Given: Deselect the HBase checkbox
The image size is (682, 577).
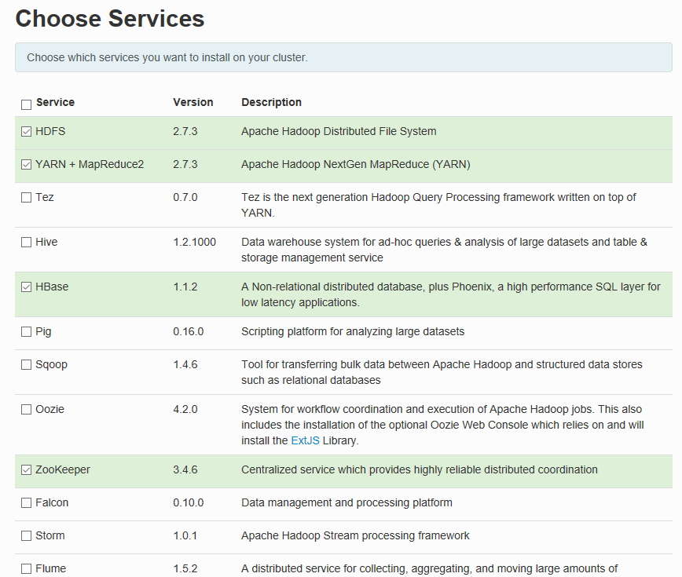Looking at the screenshot, I should pos(27,287).
